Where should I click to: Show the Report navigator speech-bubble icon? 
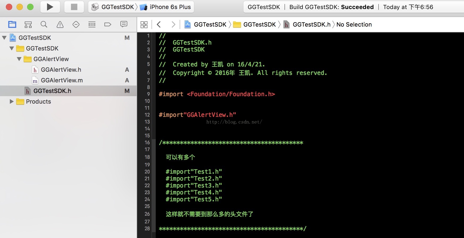(124, 24)
